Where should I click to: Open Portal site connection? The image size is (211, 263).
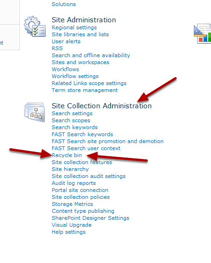[80, 190]
